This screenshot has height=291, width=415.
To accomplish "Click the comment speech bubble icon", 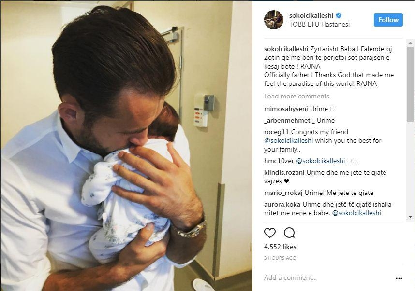I will pos(289,233).
